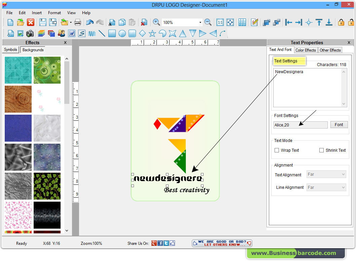Select the lock object icon
This screenshot has height=261, width=356.
341,22
